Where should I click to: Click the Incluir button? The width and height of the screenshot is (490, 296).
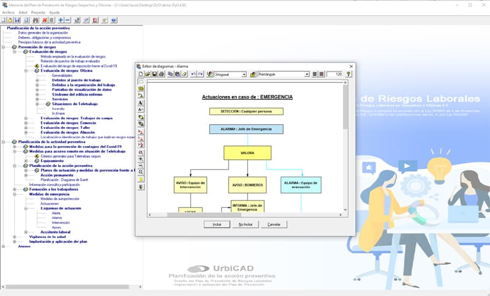[x=217, y=224]
